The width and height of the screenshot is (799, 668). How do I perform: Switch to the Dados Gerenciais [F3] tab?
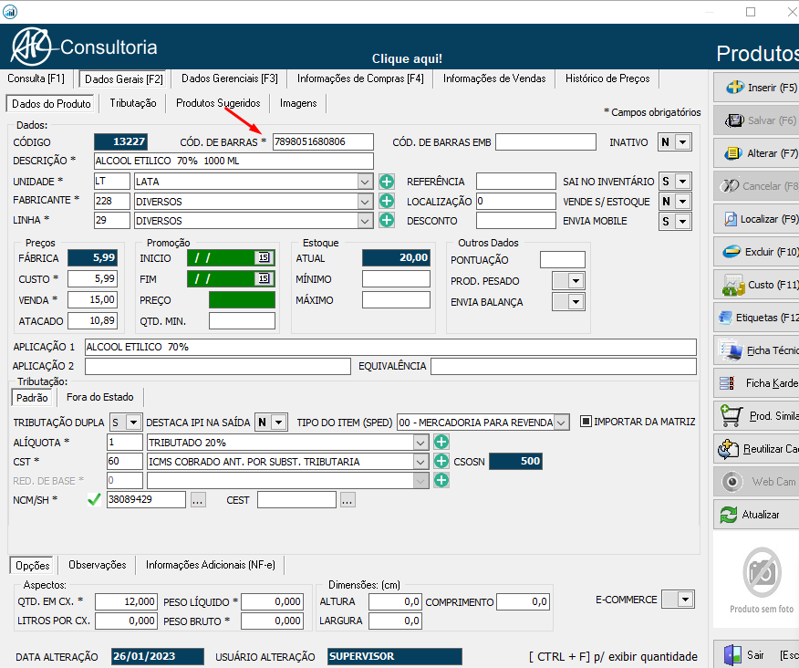pos(230,78)
